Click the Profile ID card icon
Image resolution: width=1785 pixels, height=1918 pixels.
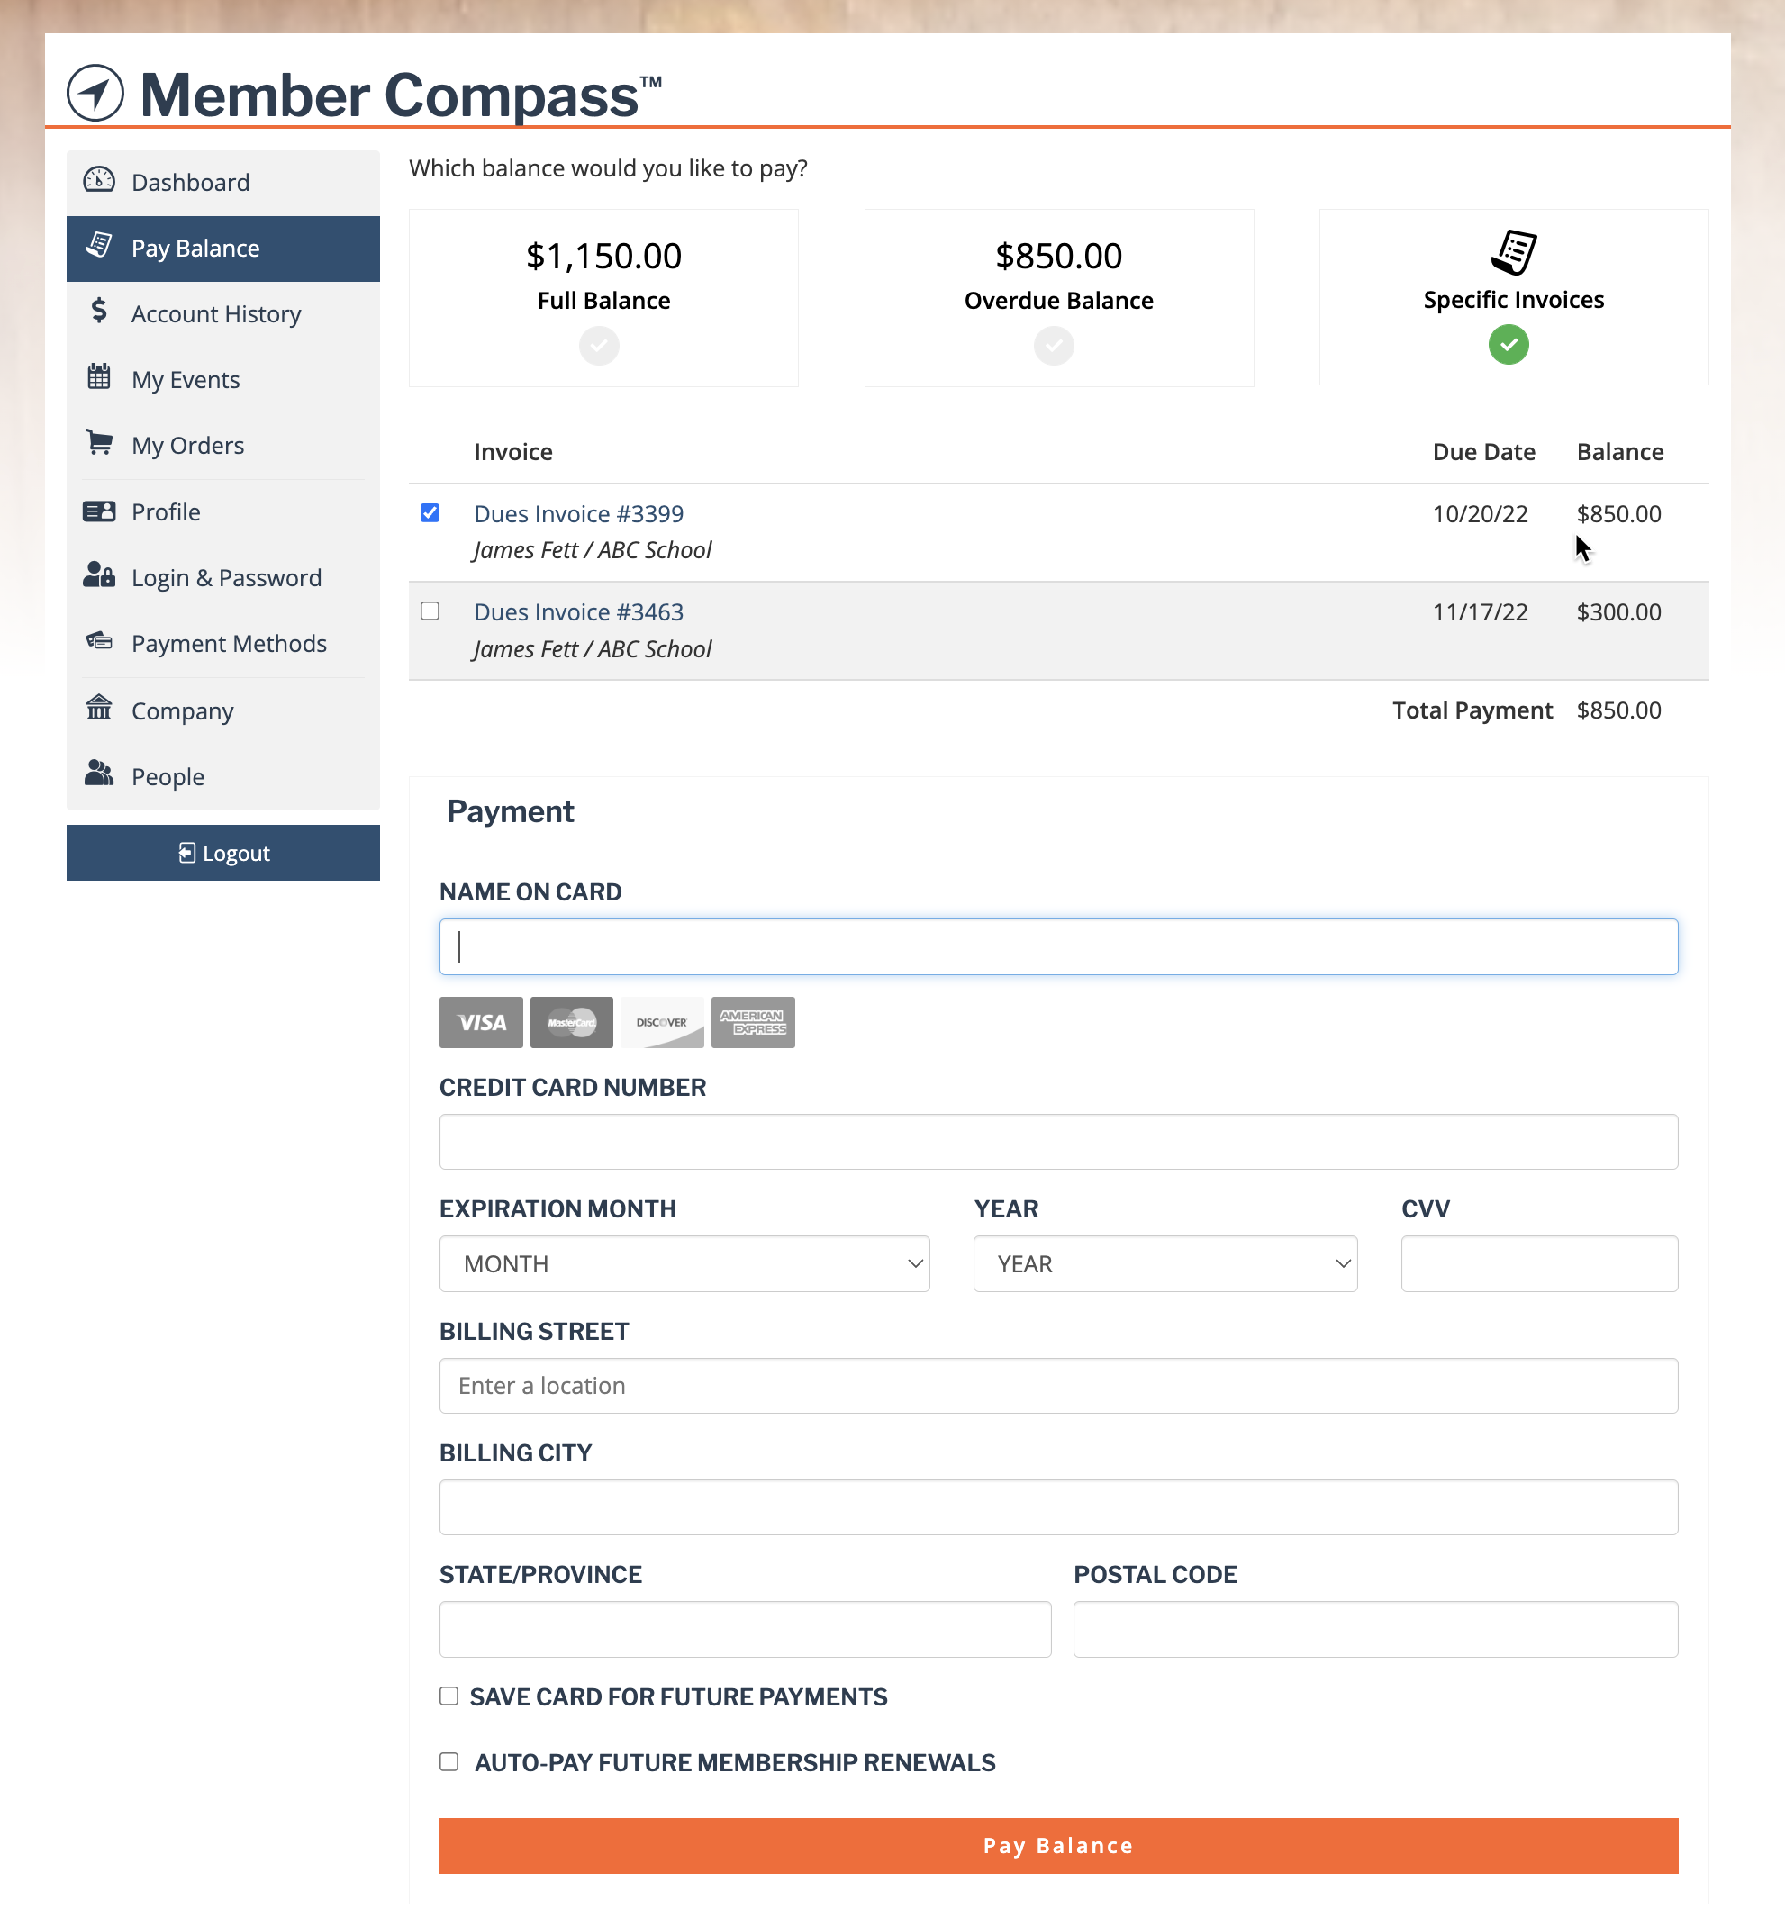click(x=98, y=511)
